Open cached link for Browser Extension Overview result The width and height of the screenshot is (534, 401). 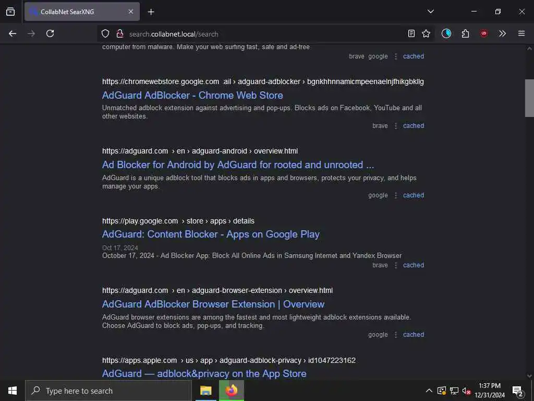tap(414, 335)
